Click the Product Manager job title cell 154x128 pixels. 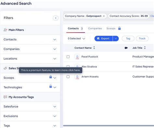point(143,57)
